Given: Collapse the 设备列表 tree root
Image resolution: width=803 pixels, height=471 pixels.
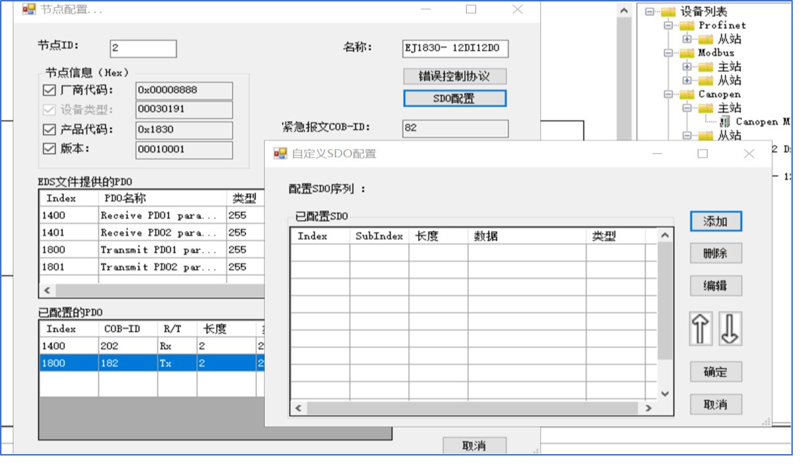Looking at the screenshot, I should coord(650,12).
